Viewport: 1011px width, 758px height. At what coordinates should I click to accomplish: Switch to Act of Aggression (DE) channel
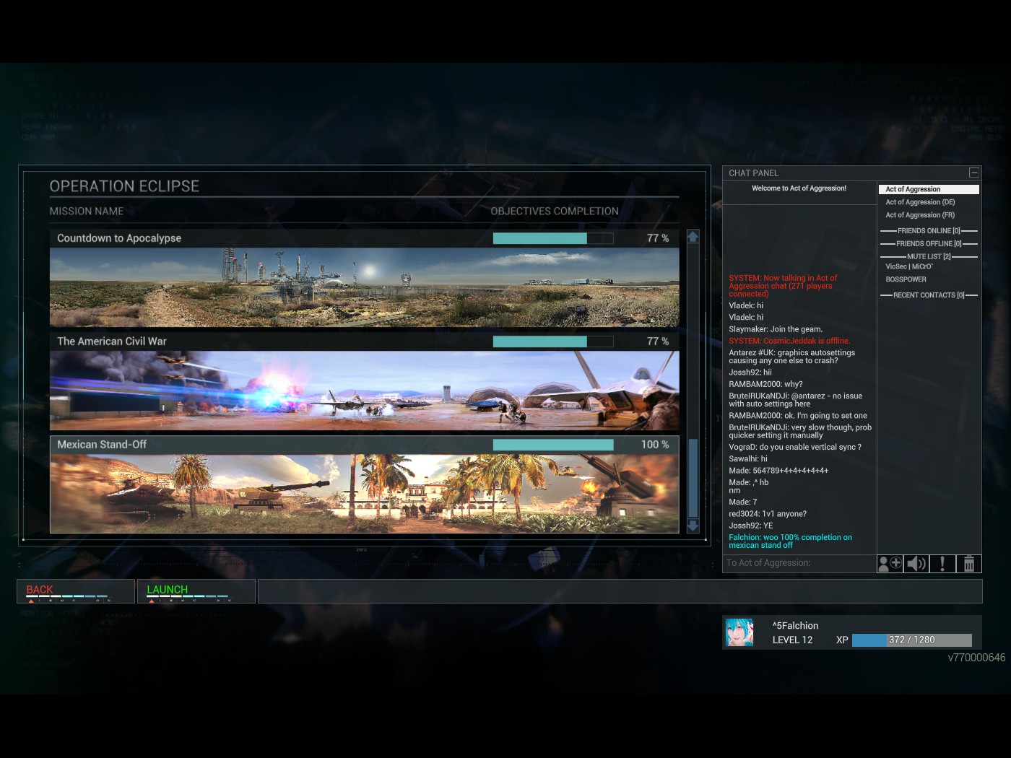[920, 202]
